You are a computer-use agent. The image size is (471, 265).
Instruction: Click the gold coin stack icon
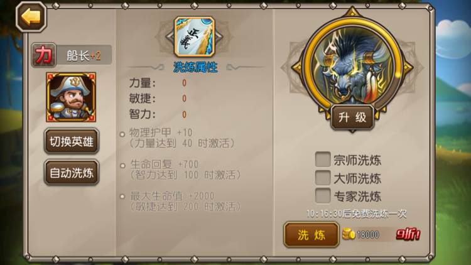tap(349, 234)
